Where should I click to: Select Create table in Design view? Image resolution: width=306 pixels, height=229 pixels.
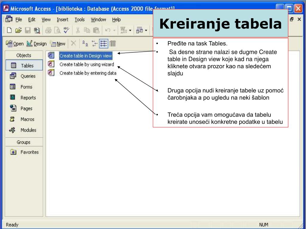tap(86, 56)
